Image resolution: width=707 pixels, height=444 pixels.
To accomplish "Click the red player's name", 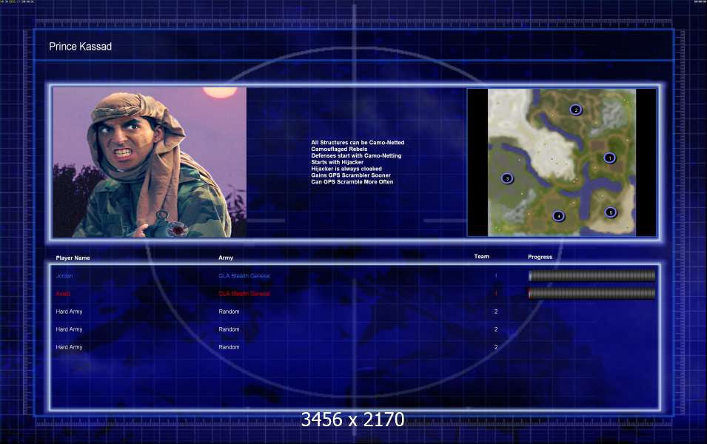I will (x=63, y=294).
